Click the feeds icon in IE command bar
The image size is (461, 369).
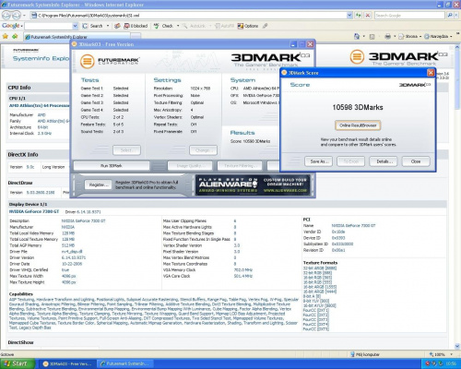click(372, 37)
